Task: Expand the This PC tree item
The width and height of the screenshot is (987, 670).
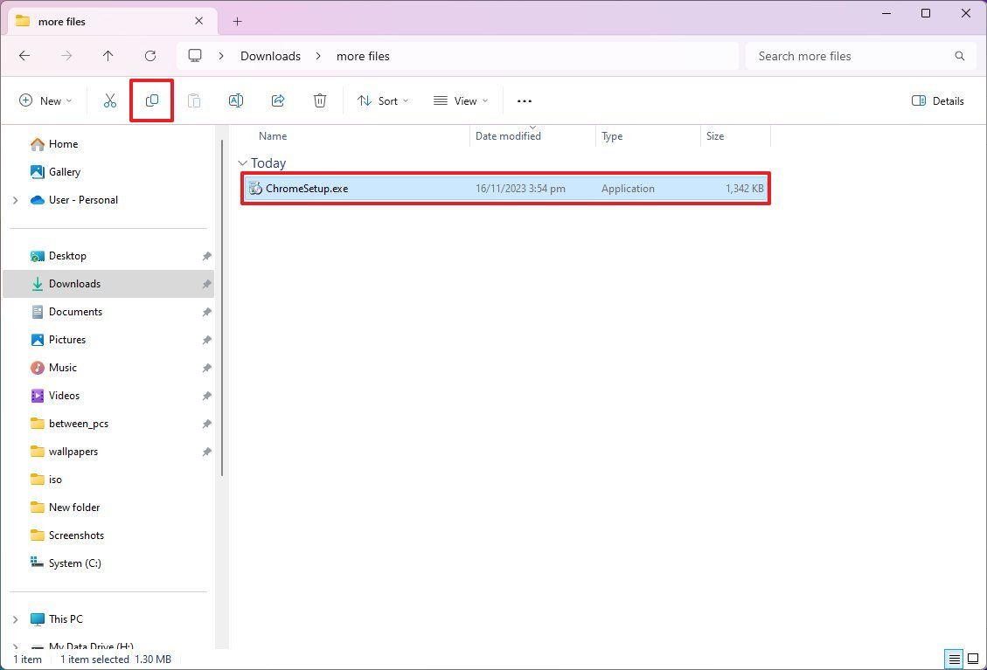Action: click(17, 618)
